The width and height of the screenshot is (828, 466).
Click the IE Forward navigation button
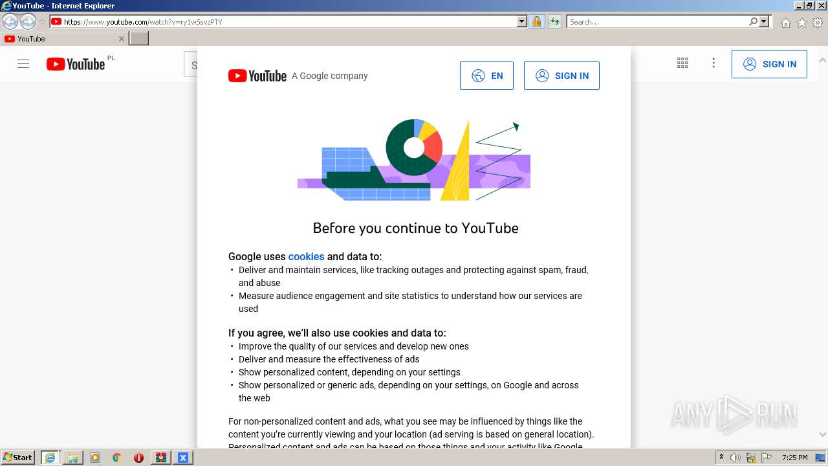click(x=28, y=22)
